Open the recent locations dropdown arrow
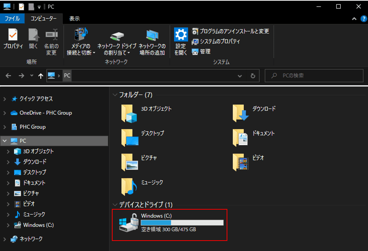This screenshot has height=251, width=368. pos(32,76)
